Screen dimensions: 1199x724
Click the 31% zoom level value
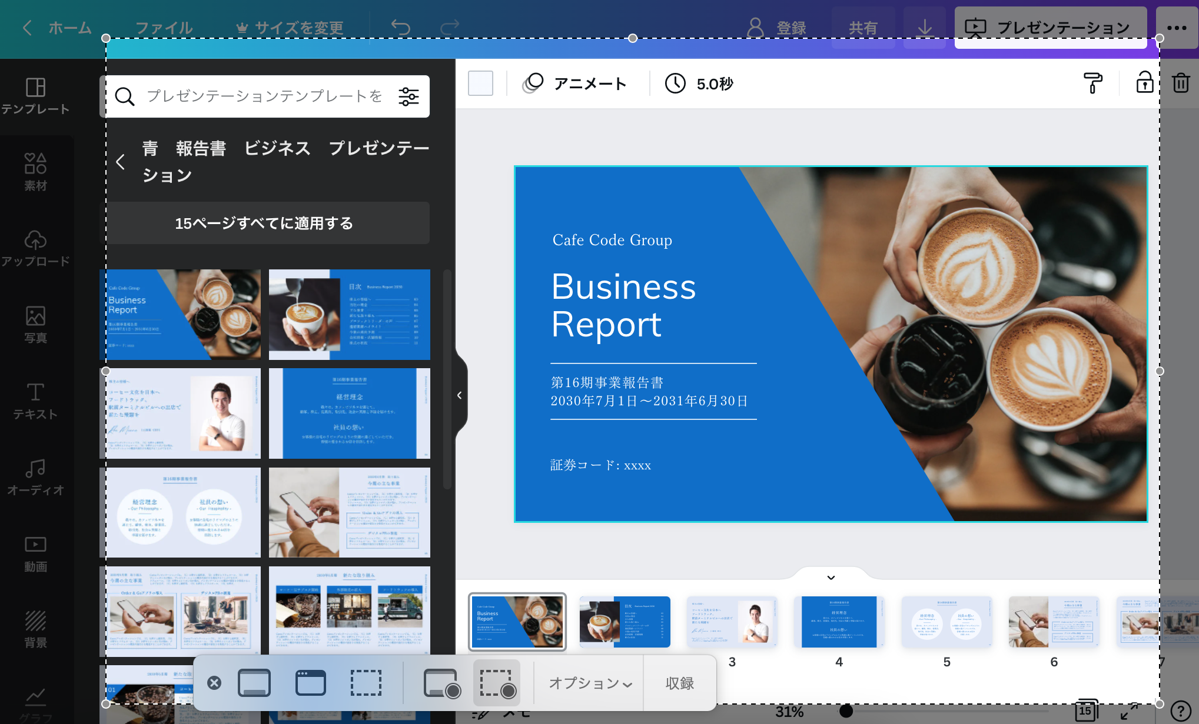(x=789, y=712)
